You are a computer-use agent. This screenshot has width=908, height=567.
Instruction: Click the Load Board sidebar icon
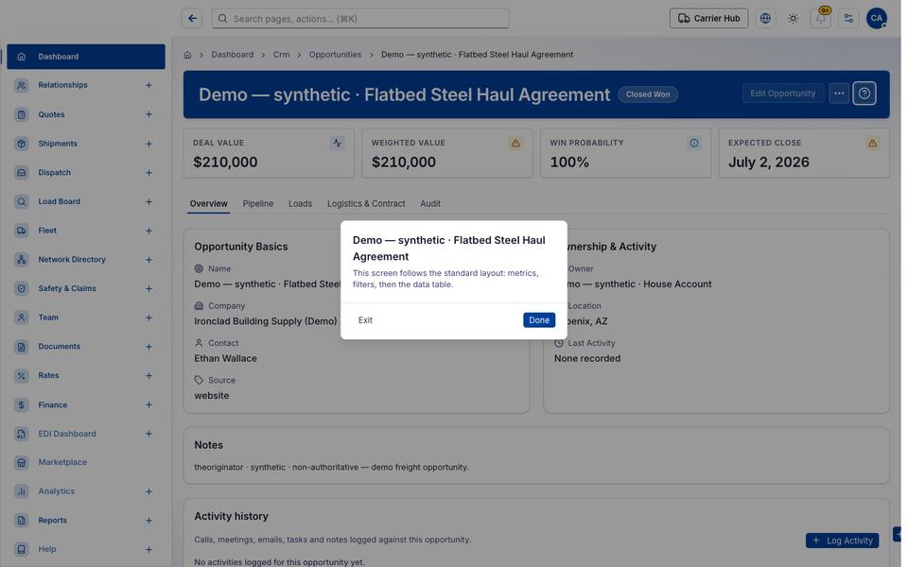tap(22, 201)
